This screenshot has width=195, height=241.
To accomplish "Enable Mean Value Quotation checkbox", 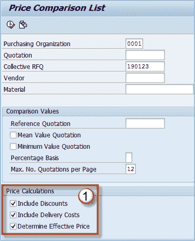I will (x=13, y=135).
